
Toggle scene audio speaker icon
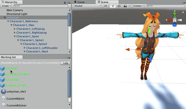point(119,6)
